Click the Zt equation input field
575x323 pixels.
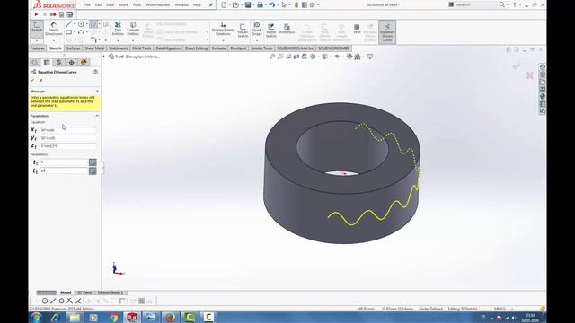[67, 146]
